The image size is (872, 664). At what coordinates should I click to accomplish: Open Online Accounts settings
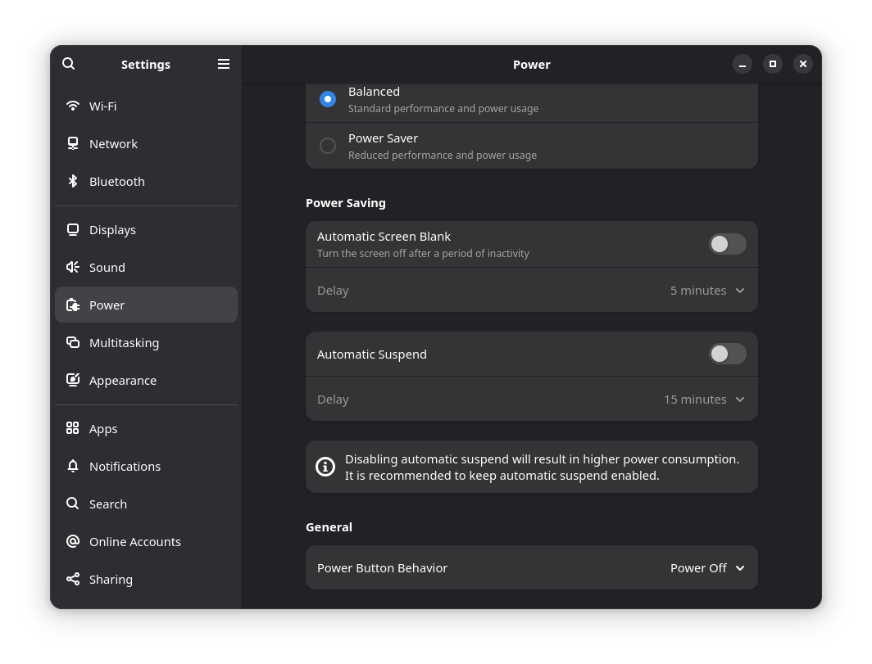(x=134, y=541)
